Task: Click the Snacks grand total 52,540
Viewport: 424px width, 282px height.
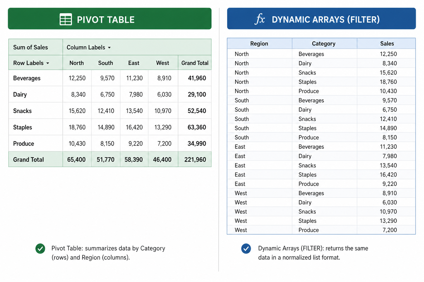Action: pos(197,111)
